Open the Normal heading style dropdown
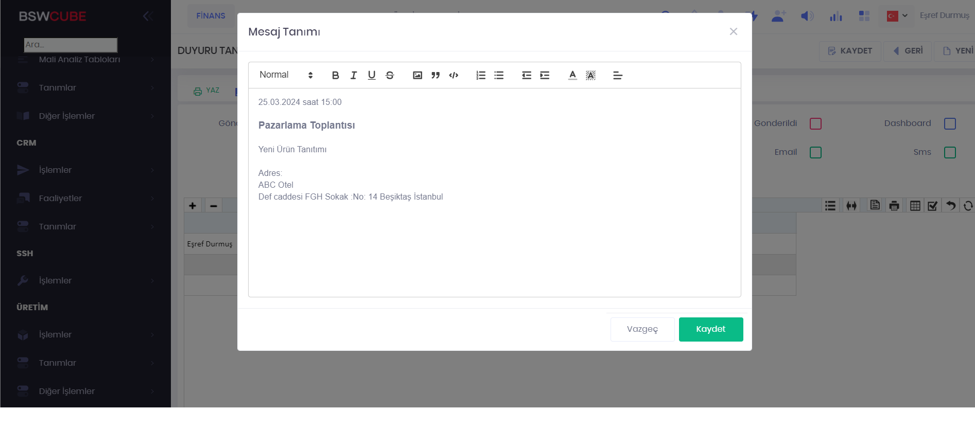The image size is (975, 446). pyautogui.click(x=286, y=75)
